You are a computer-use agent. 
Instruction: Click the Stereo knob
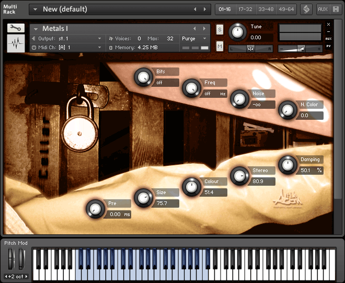point(239,176)
